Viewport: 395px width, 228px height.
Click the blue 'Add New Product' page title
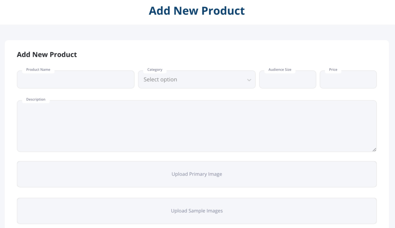tap(197, 10)
